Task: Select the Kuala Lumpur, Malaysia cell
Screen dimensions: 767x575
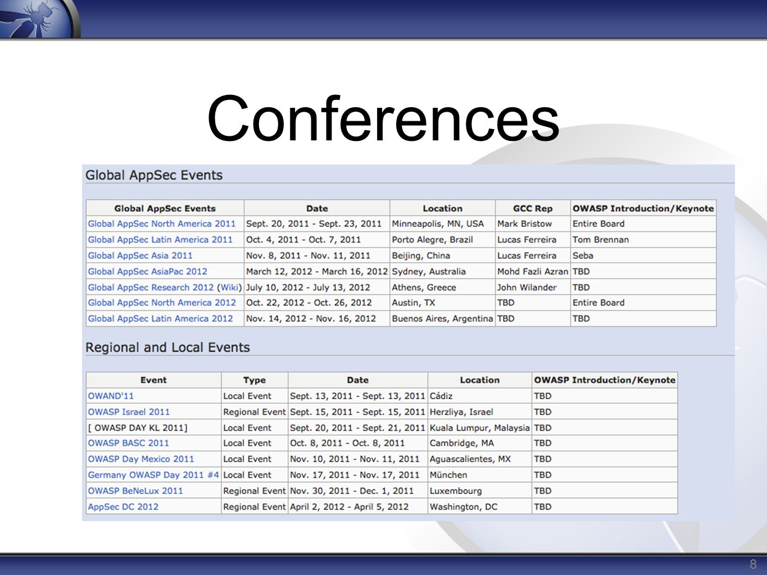Action: pyautogui.click(x=480, y=427)
